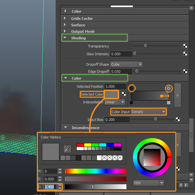
Task: Pick green from the palette row
Action: pos(95,145)
